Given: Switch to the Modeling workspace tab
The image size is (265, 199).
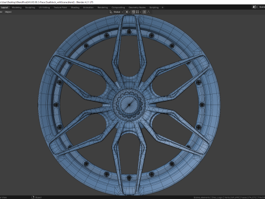Looking at the screenshot, I should [x=17, y=8].
